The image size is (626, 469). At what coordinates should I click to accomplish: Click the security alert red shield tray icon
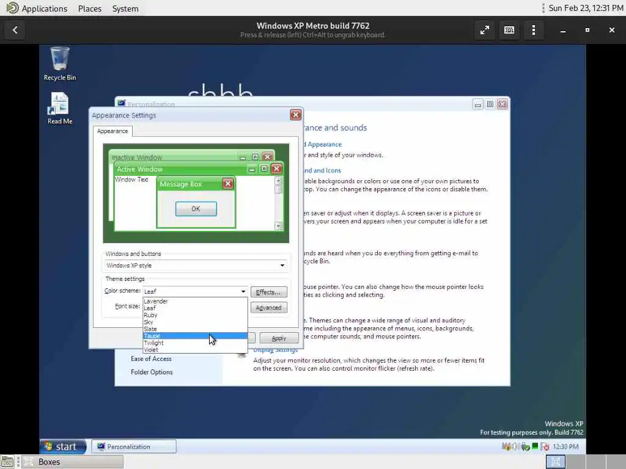coord(546,446)
